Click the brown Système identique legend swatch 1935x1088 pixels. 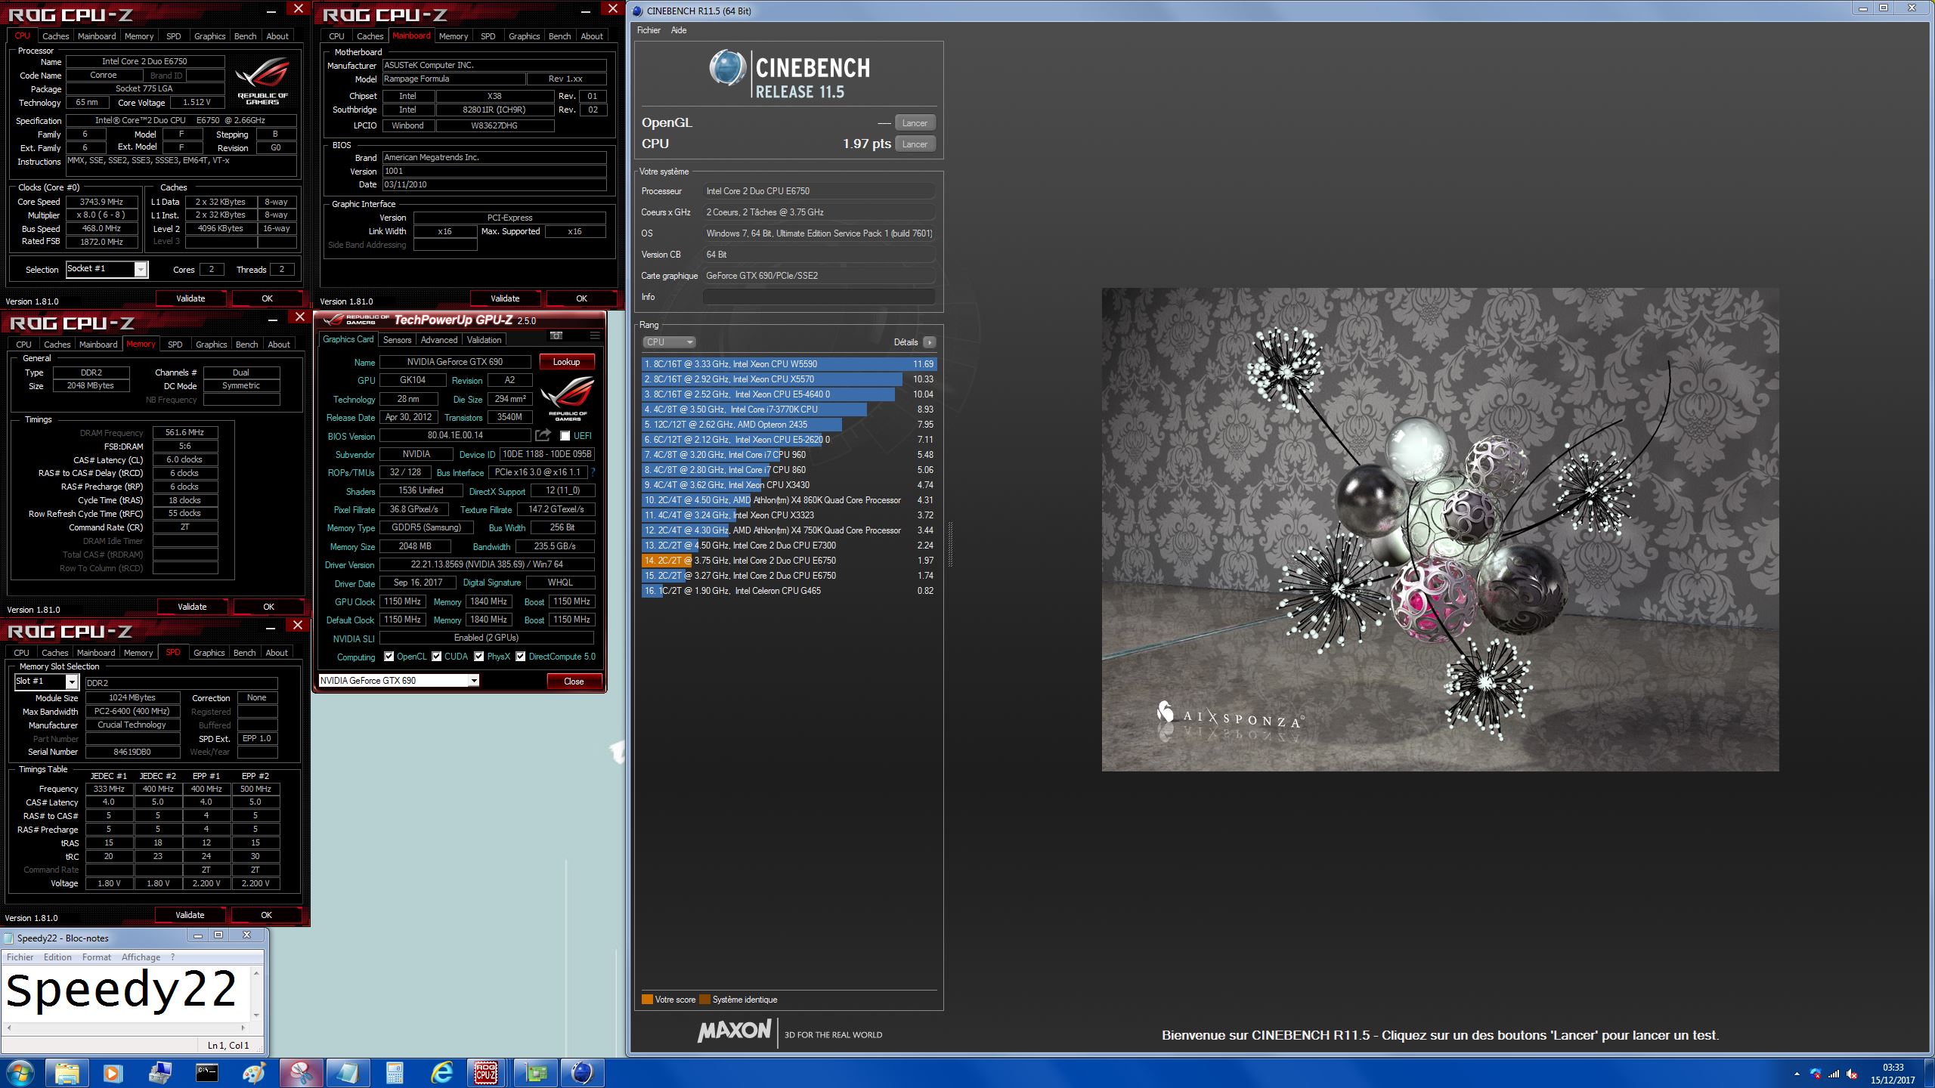click(x=704, y=1000)
